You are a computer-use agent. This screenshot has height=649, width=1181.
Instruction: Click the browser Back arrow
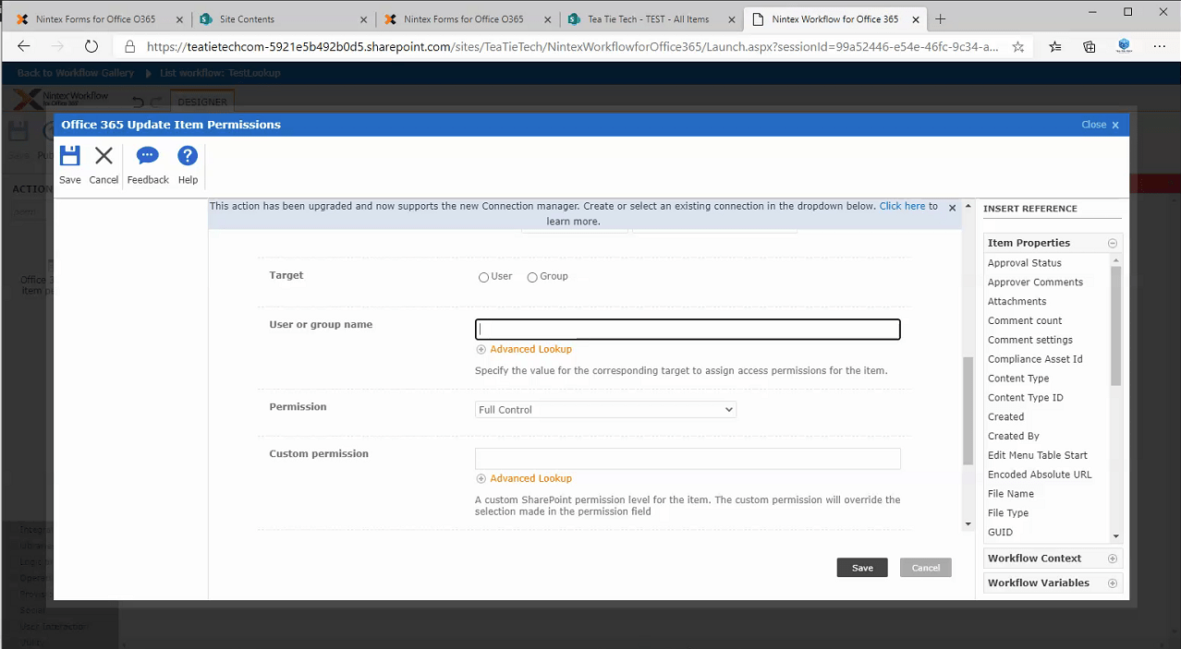[24, 46]
